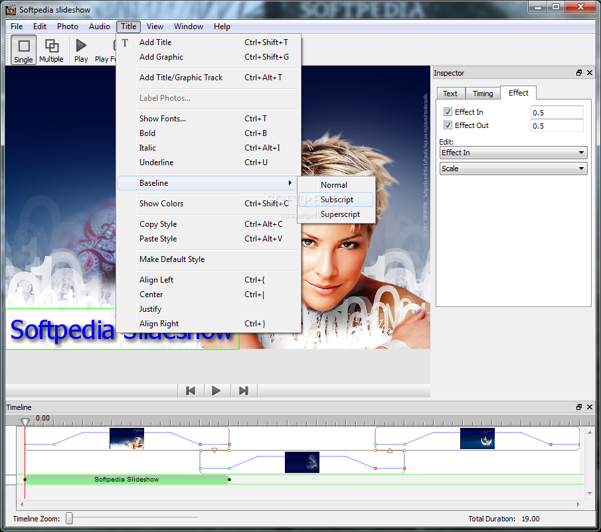The height and width of the screenshot is (532, 601).
Task: Open the Window menu
Action: pos(189,27)
